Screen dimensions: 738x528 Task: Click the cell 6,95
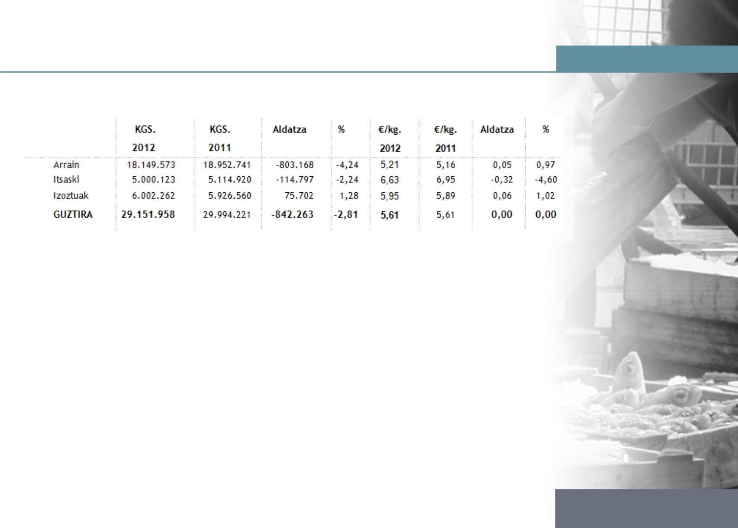(x=445, y=179)
